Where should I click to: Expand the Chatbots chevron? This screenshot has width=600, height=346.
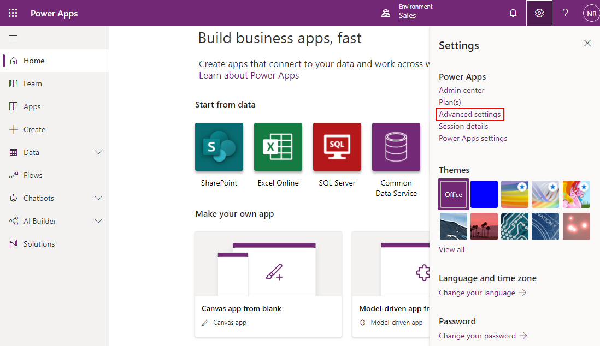click(98, 198)
